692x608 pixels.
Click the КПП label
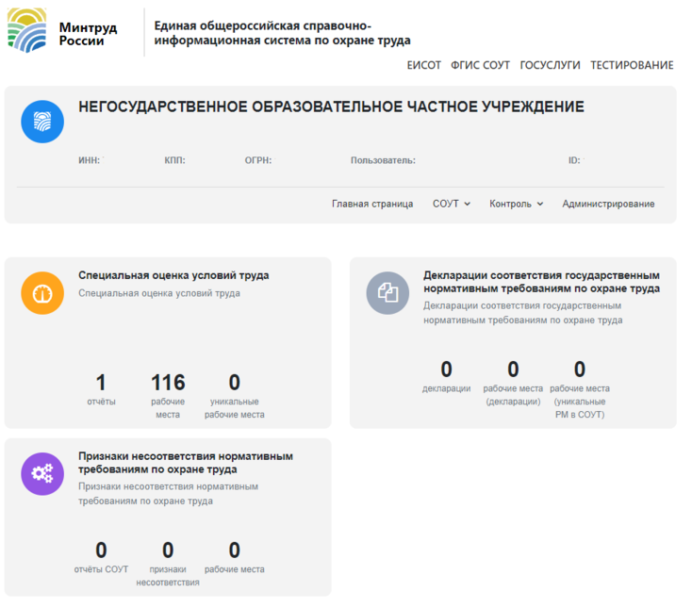click(x=174, y=160)
